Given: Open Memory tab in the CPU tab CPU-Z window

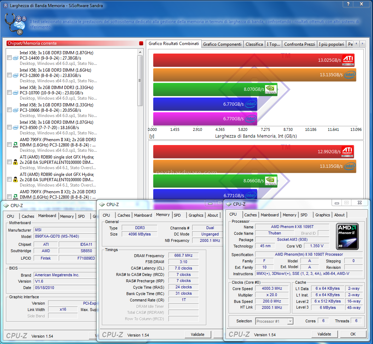Looking at the screenshot, I should point(289,215).
